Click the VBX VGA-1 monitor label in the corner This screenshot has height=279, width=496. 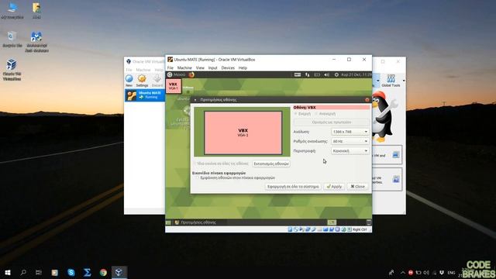tap(174, 86)
